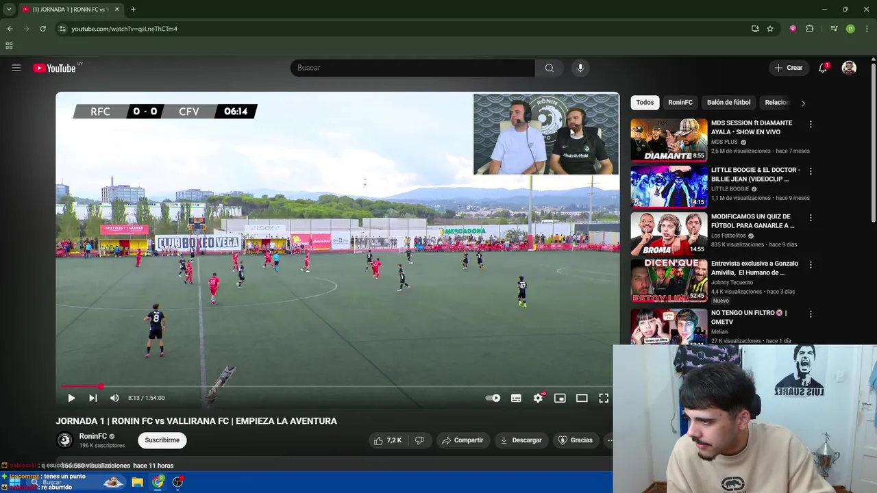
Task: Open options menu for MDS SESSION video
Action: (x=811, y=124)
